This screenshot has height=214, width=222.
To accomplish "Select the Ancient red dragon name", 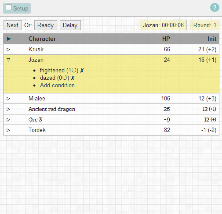I will [x=52, y=109].
